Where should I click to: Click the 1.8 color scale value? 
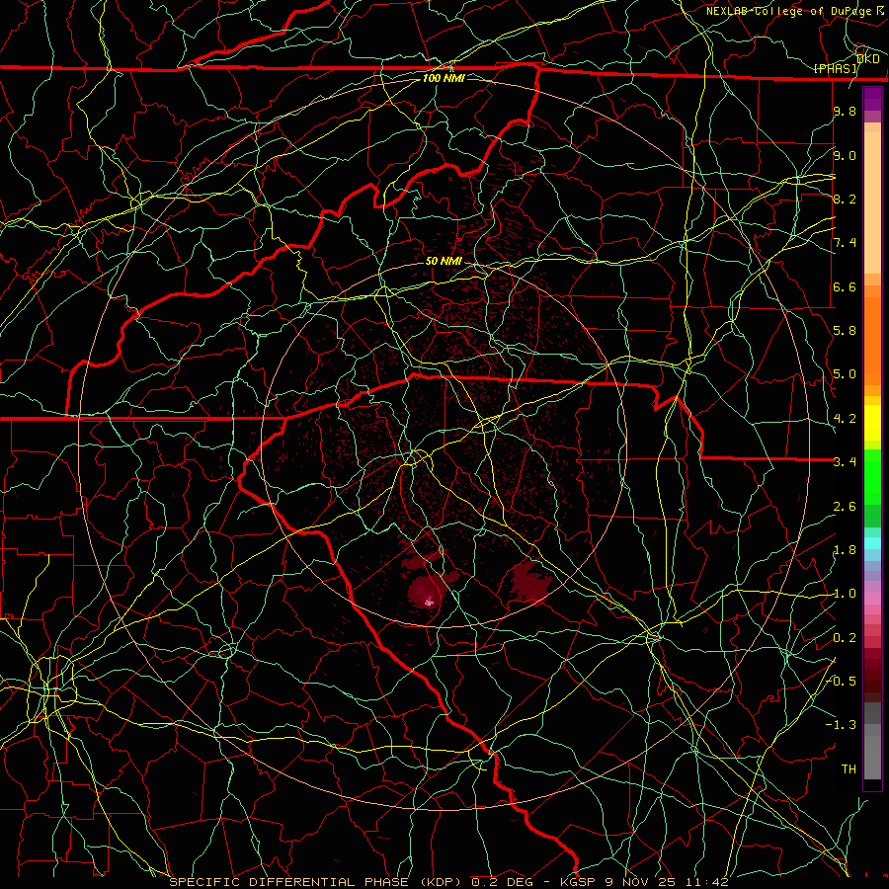point(845,550)
